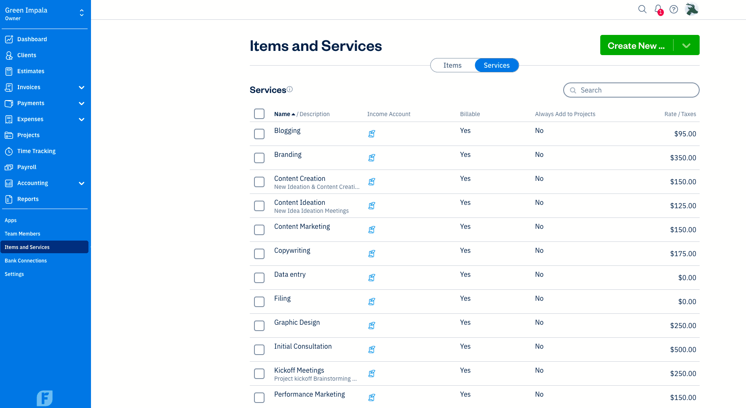The image size is (746, 408).
Task: Click the Create New button
Action: [x=636, y=45]
